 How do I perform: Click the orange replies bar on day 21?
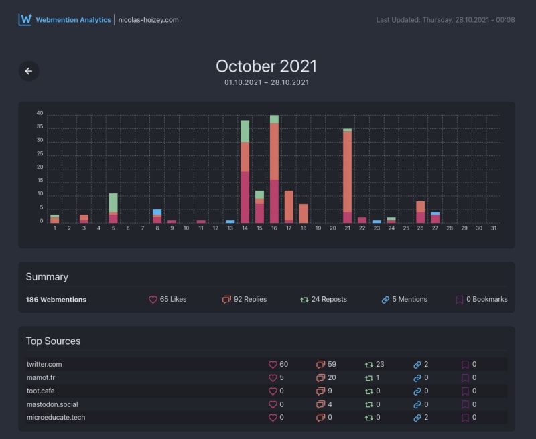347,172
